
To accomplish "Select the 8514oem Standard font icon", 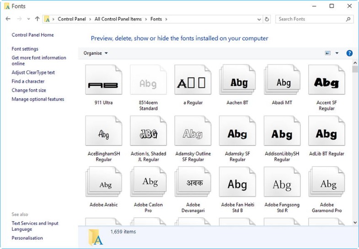I will [x=148, y=79].
